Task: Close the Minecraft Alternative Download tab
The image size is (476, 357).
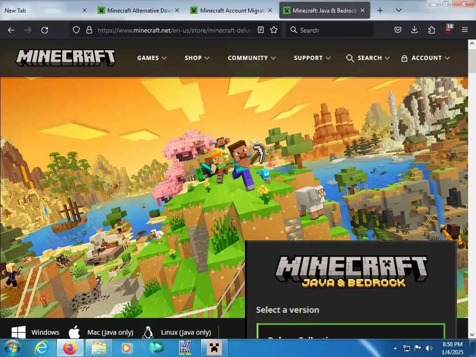Action: click(177, 10)
